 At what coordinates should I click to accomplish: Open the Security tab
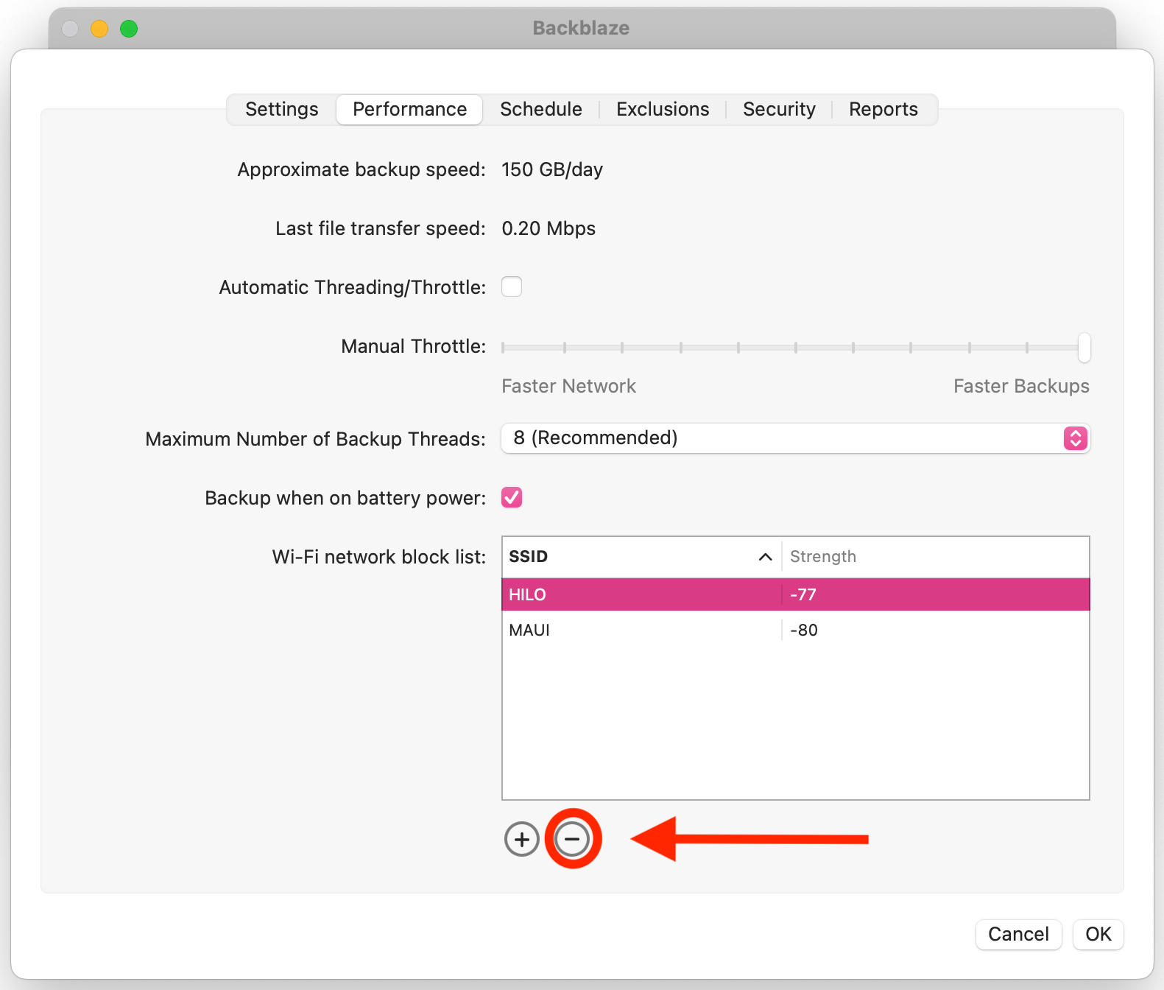[x=779, y=109]
